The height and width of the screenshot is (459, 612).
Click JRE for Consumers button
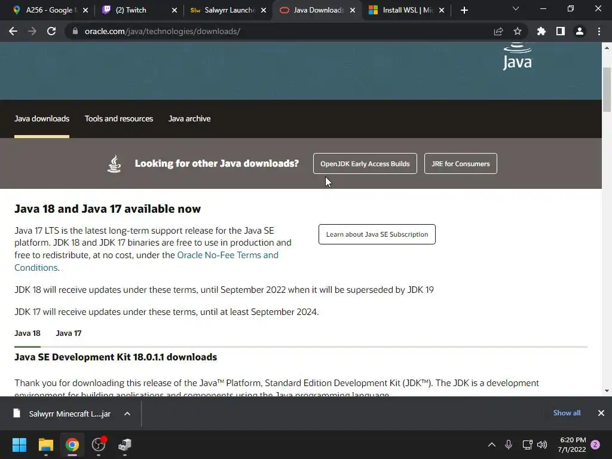point(461,164)
